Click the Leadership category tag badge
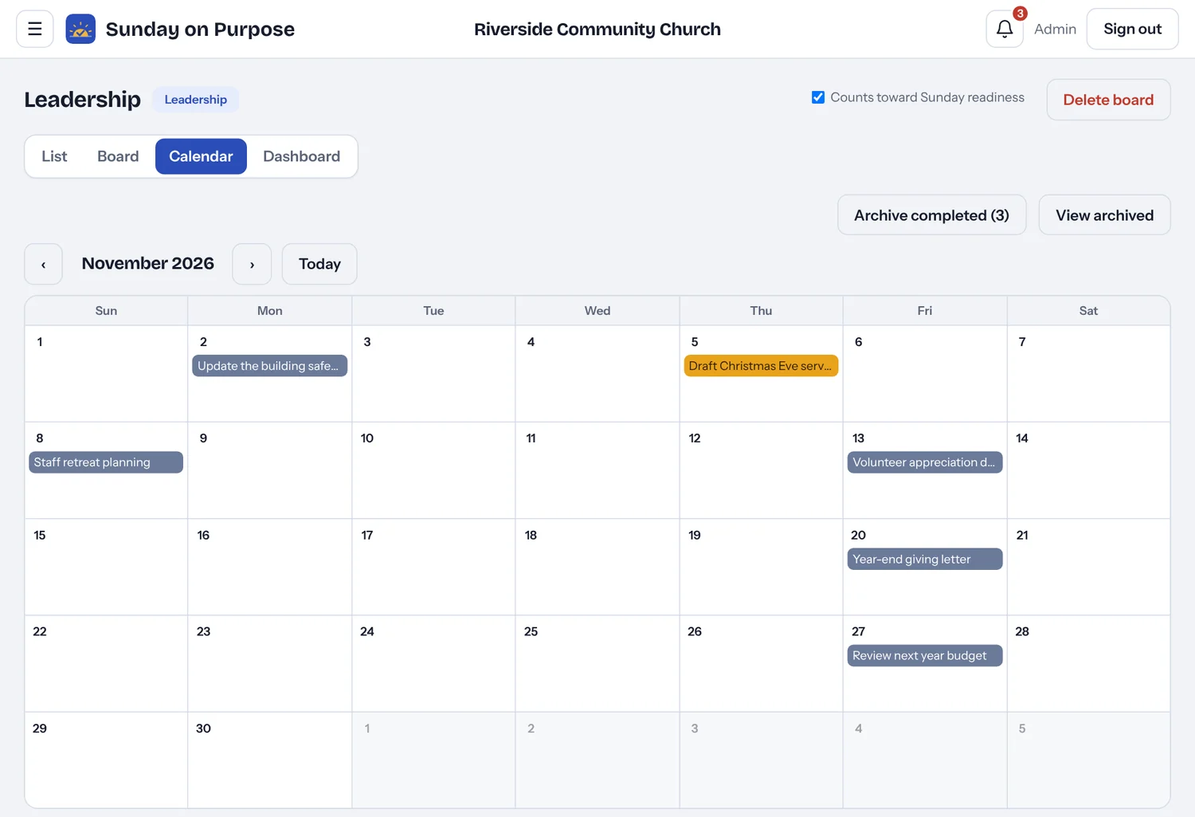 [x=196, y=100]
